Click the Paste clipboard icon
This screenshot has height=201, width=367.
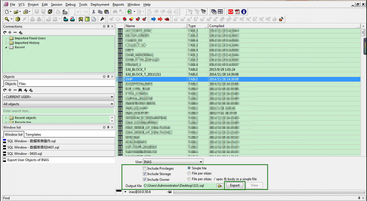pyautogui.click(x=107, y=12)
